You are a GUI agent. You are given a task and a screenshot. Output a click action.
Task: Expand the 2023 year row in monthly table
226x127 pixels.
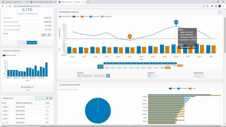100,68
